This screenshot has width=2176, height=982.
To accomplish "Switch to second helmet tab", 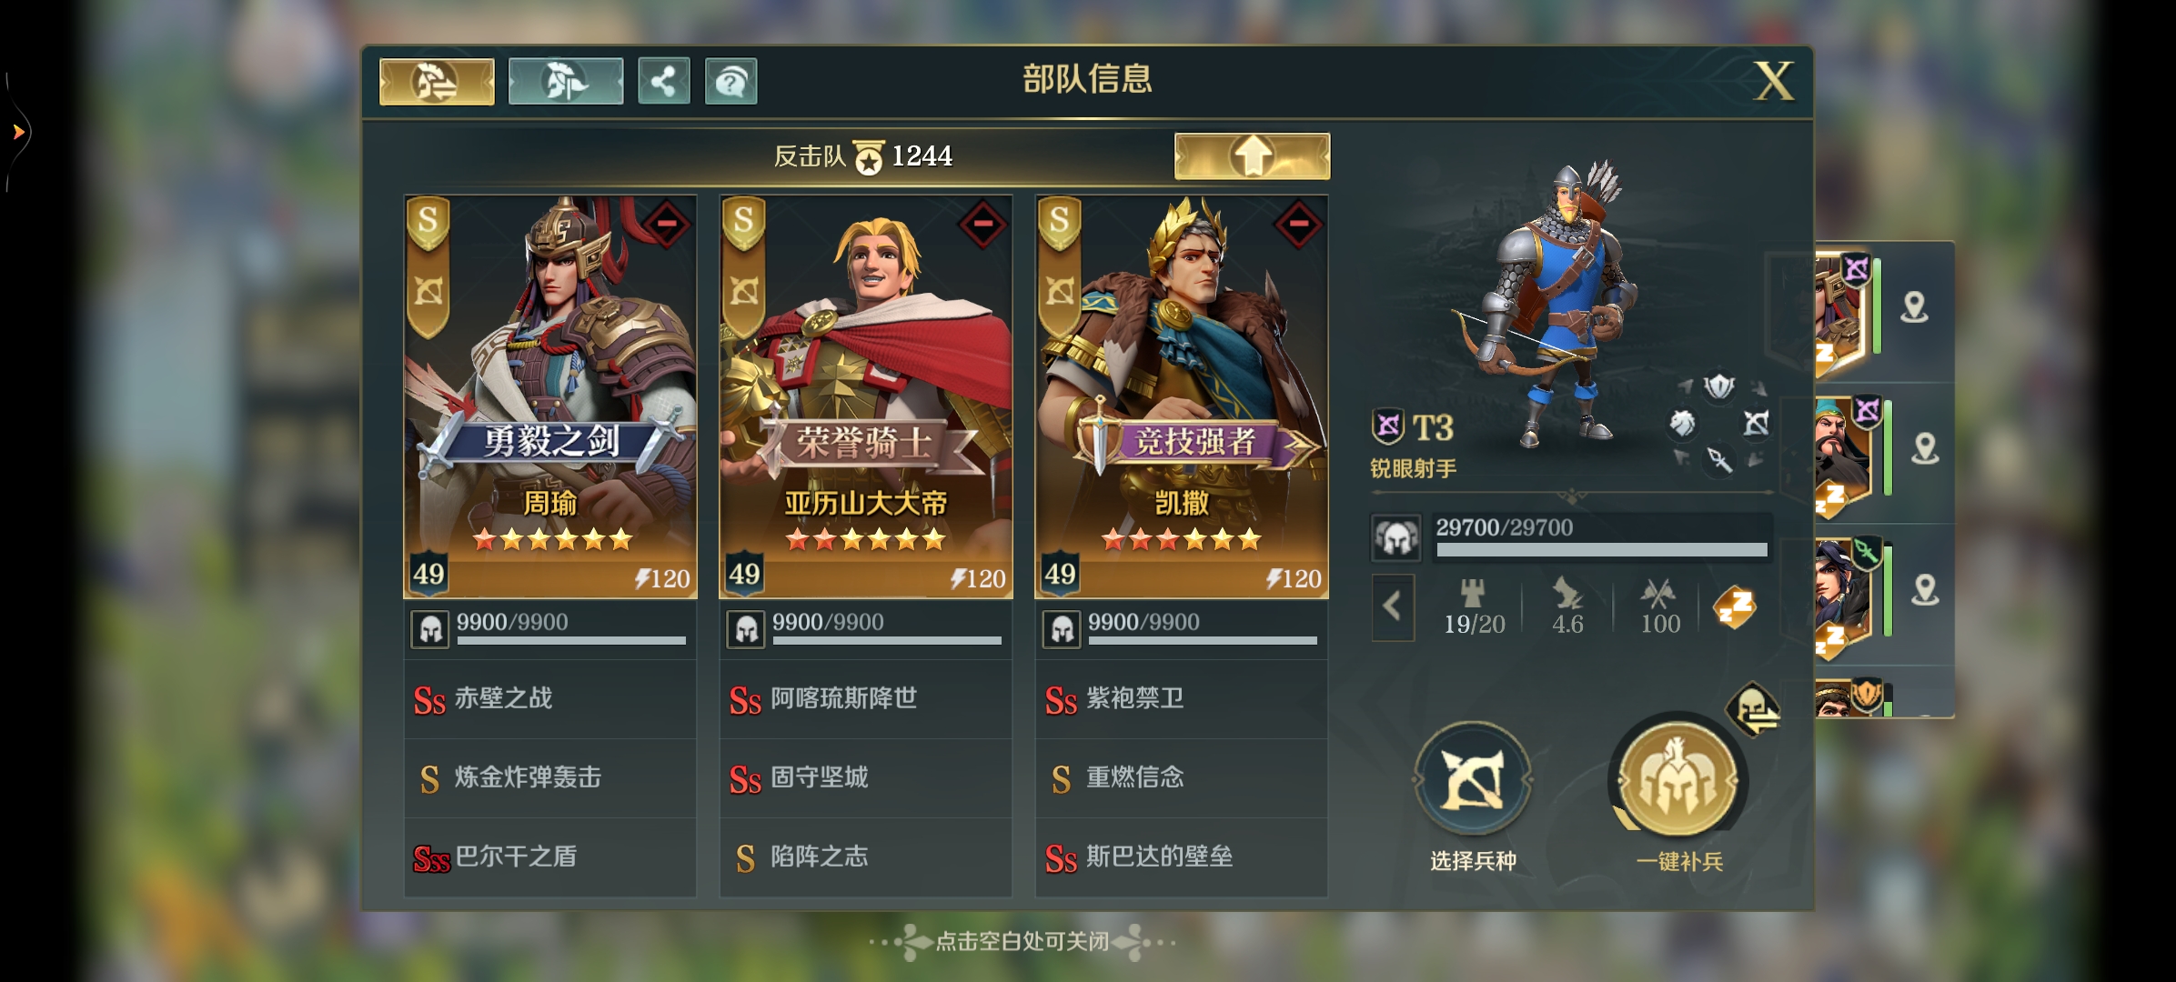I will tap(565, 82).
